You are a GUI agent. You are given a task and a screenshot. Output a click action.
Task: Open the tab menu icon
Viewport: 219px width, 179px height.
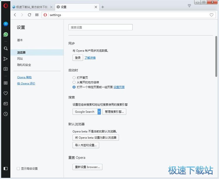(190, 6)
